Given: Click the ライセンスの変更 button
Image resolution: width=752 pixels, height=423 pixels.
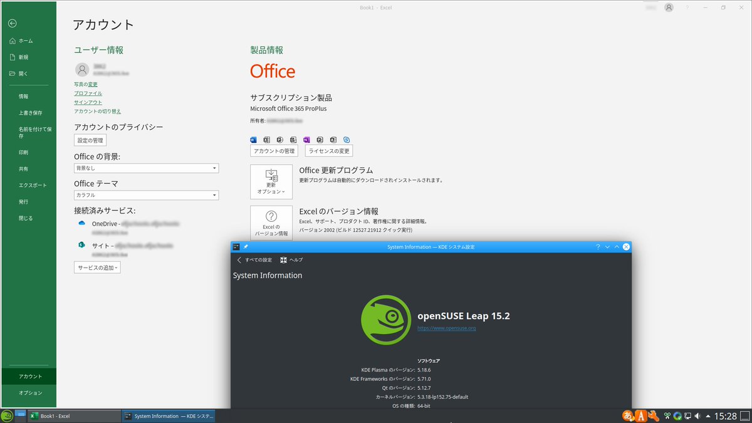Looking at the screenshot, I should 329,151.
